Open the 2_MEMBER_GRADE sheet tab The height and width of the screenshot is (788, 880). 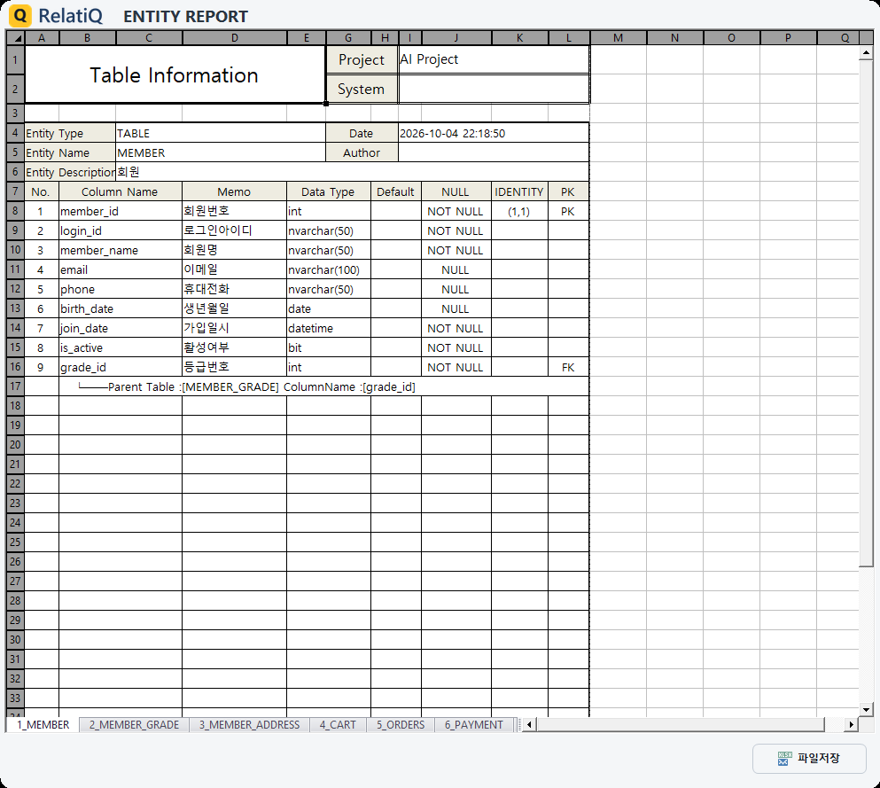click(x=134, y=724)
